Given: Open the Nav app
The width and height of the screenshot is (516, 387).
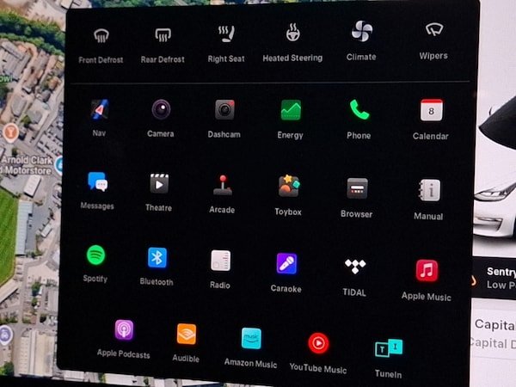Looking at the screenshot, I should coord(99,110).
